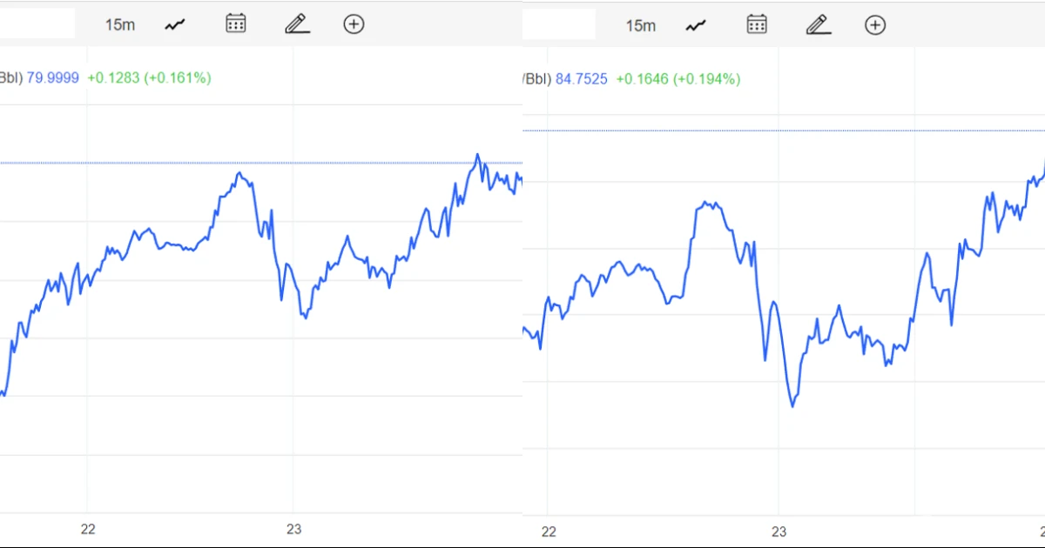
Task: Click the 22 date label on left chart axis
Action: click(x=88, y=528)
